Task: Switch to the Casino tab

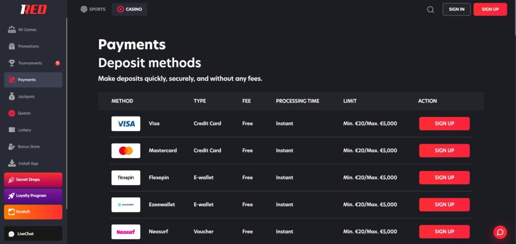Action: tap(130, 9)
